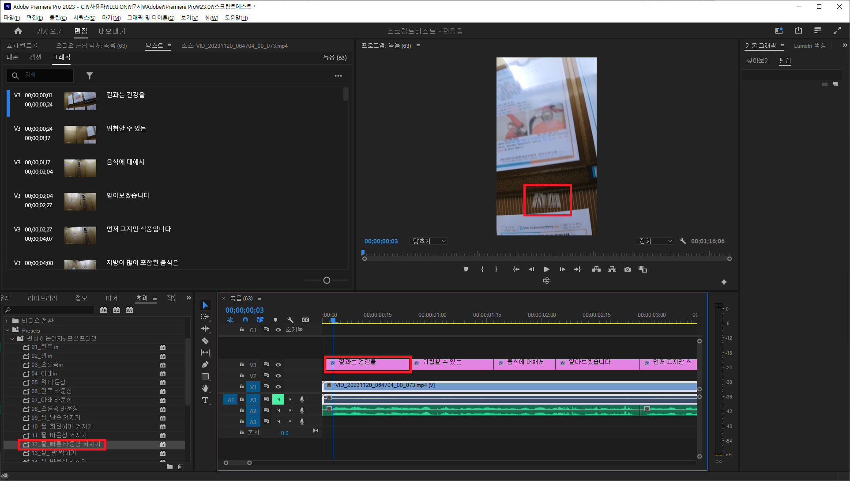The height and width of the screenshot is (481, 850).
Task: Select the 02_위 in preset
Action: tap(41, 356)
